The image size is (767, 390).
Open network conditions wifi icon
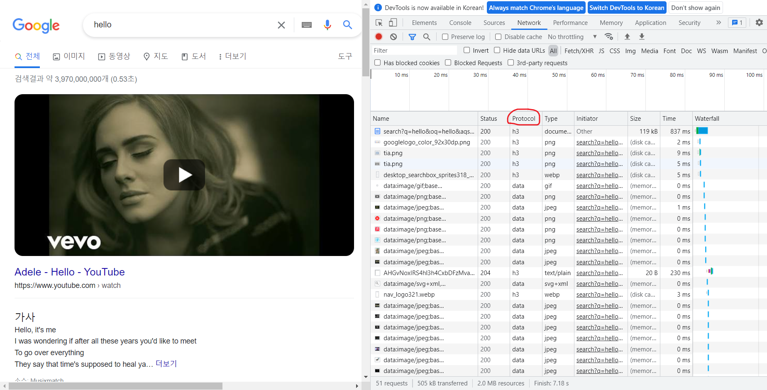(x=609, y=37)
